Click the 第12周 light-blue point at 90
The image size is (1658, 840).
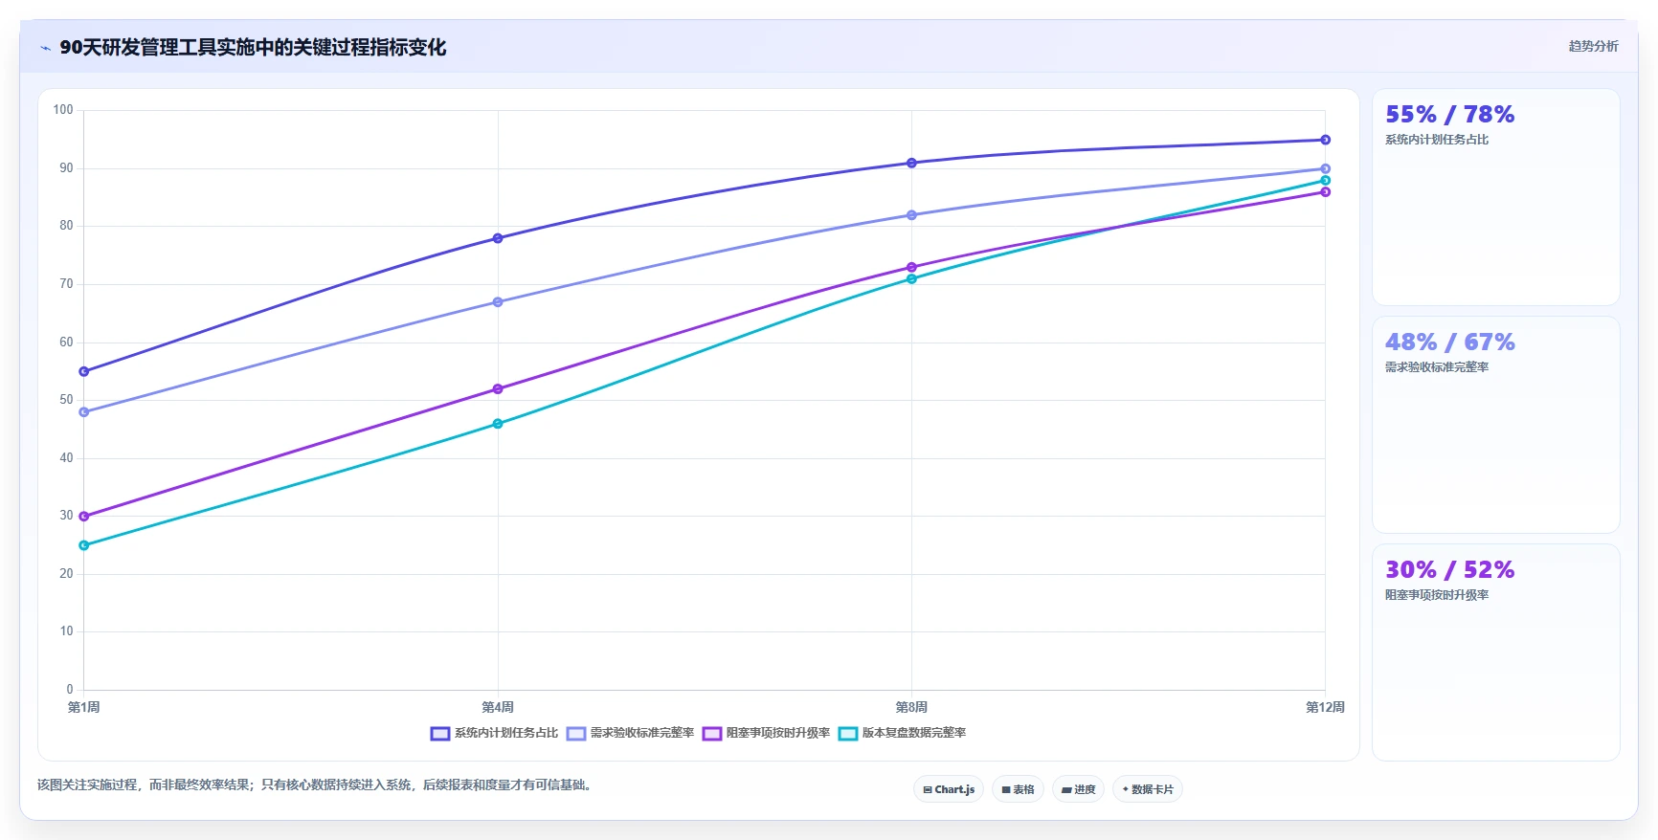coord(1326,168)
